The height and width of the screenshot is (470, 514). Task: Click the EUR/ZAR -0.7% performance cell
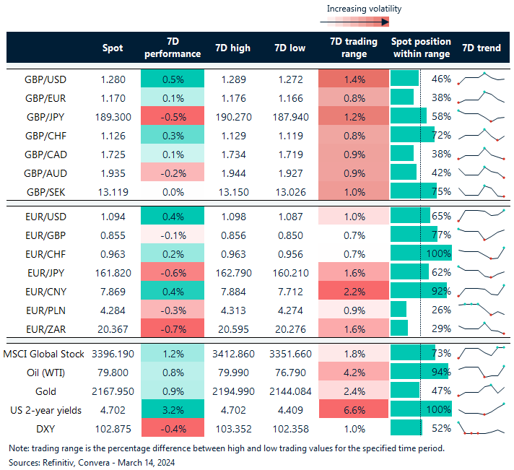173,328
